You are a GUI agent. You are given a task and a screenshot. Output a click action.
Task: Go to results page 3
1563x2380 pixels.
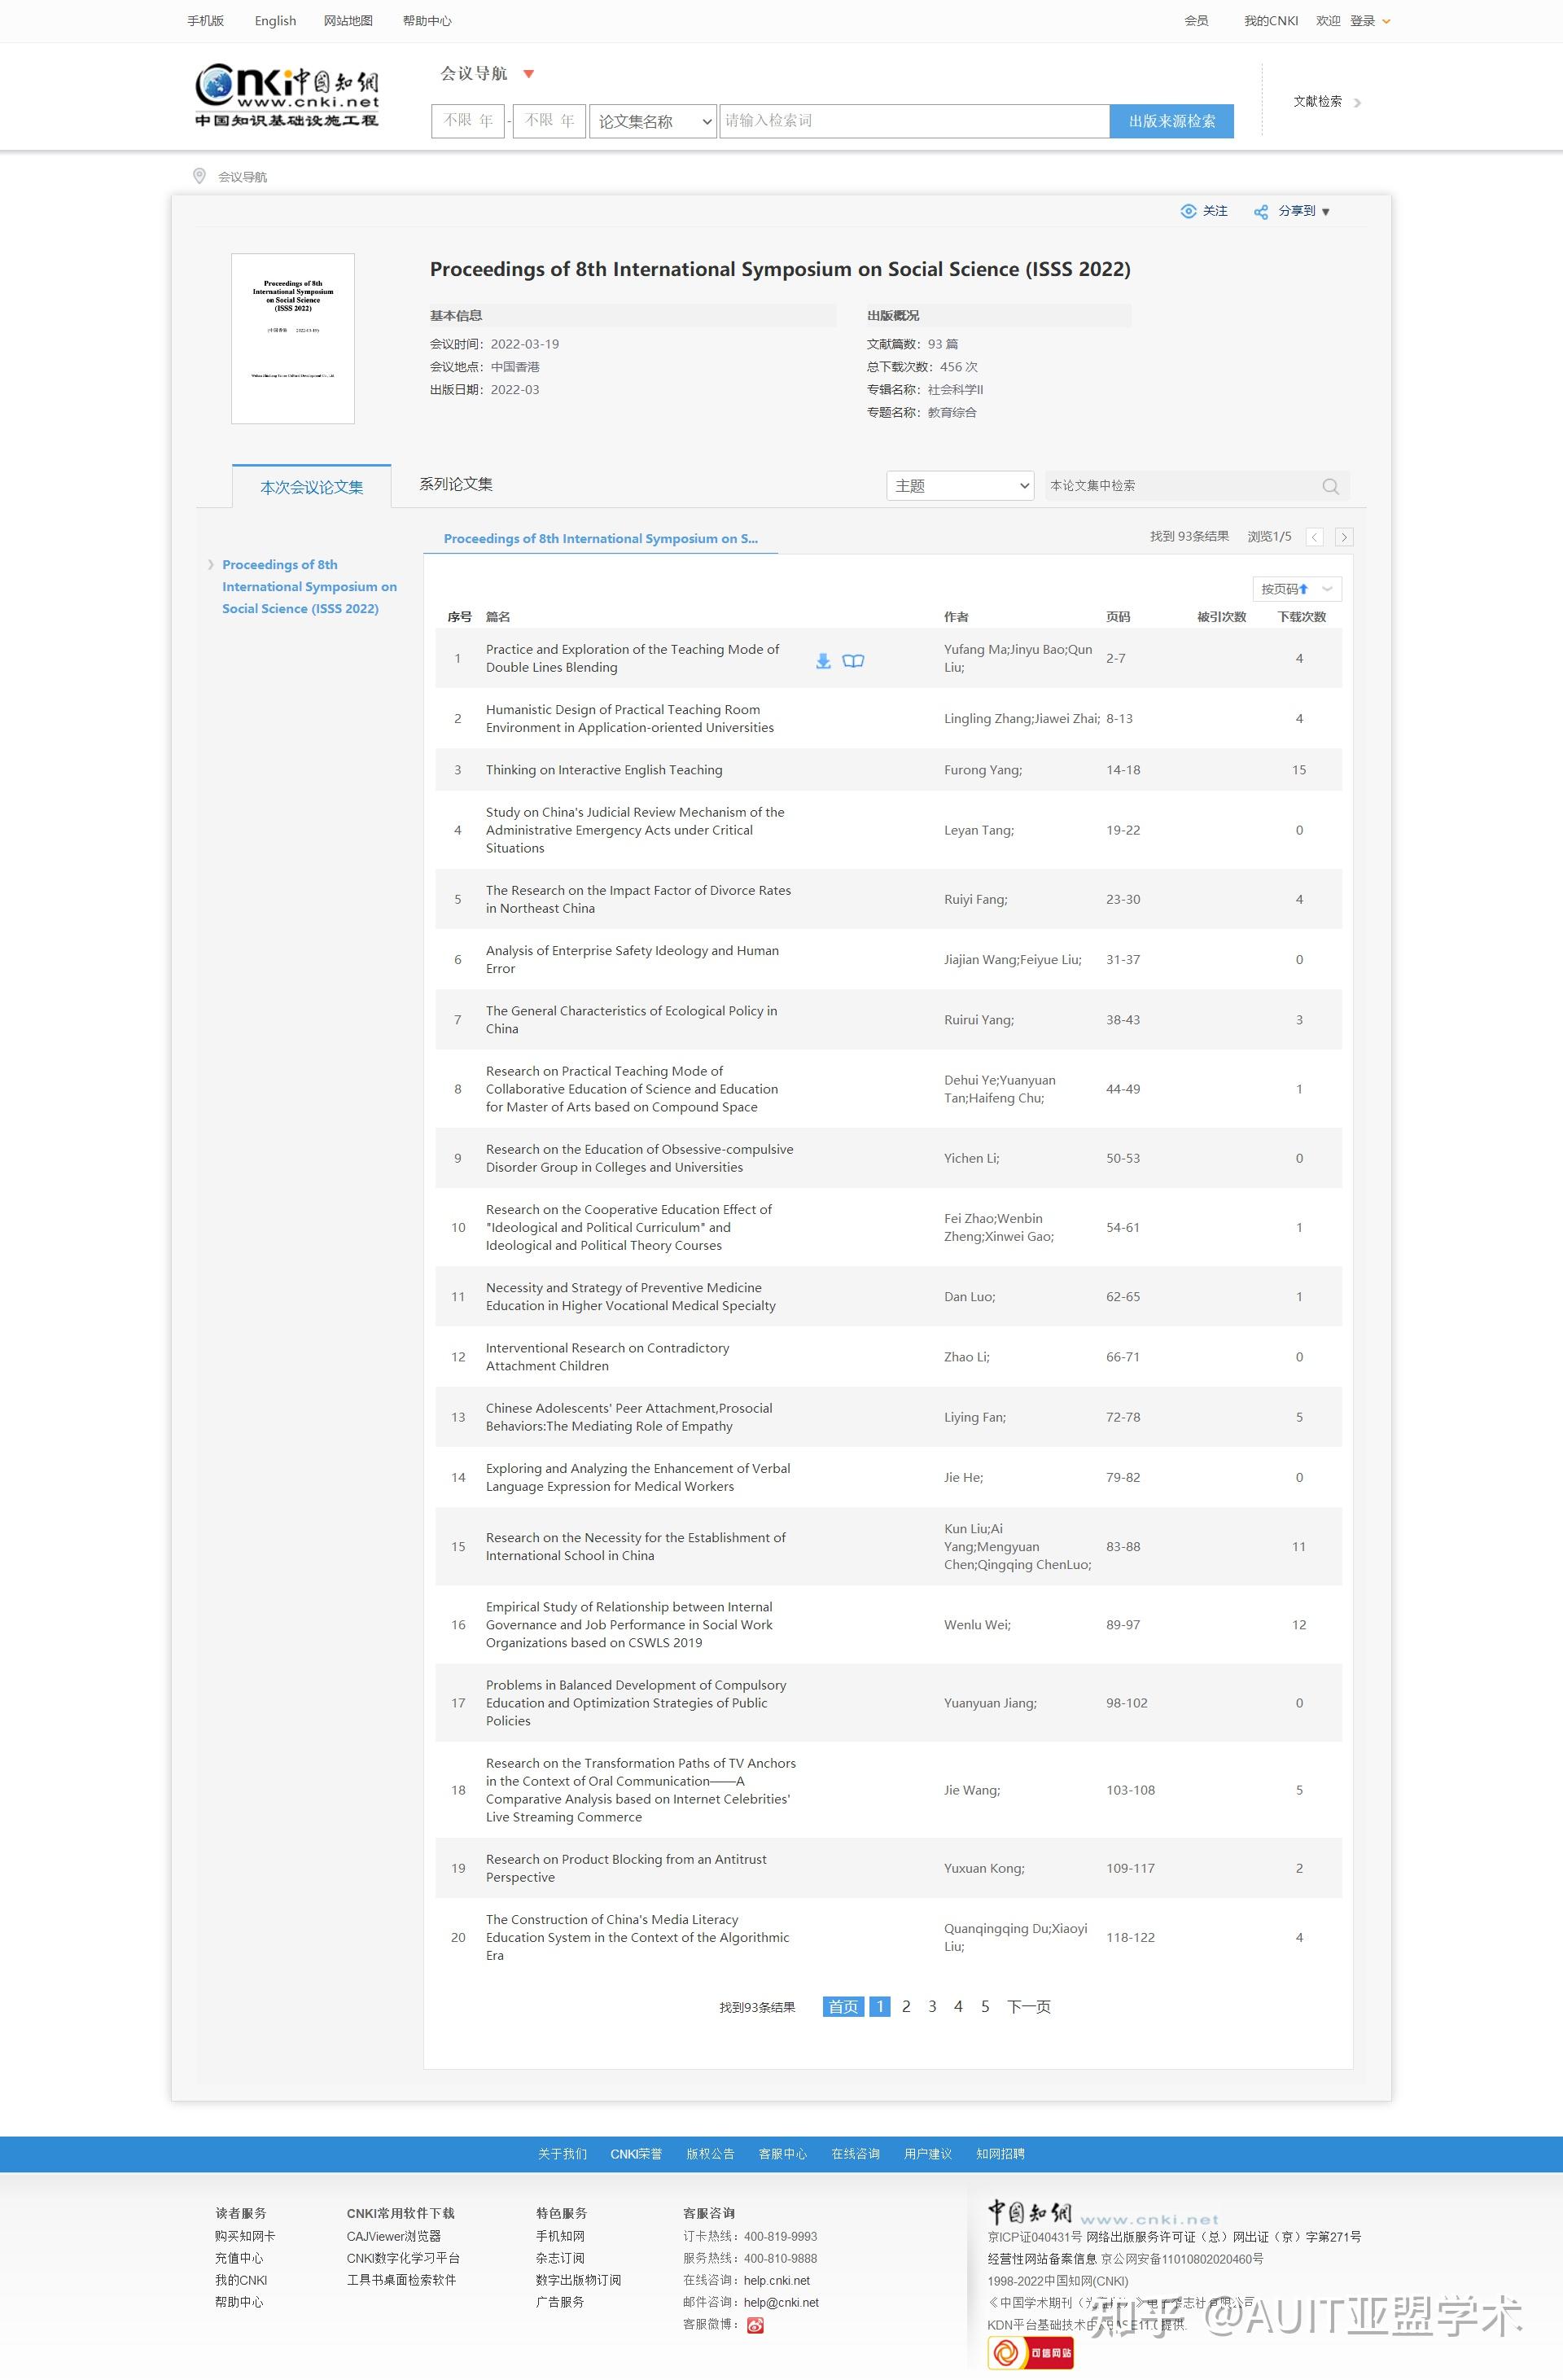[x=932, y=2006]
